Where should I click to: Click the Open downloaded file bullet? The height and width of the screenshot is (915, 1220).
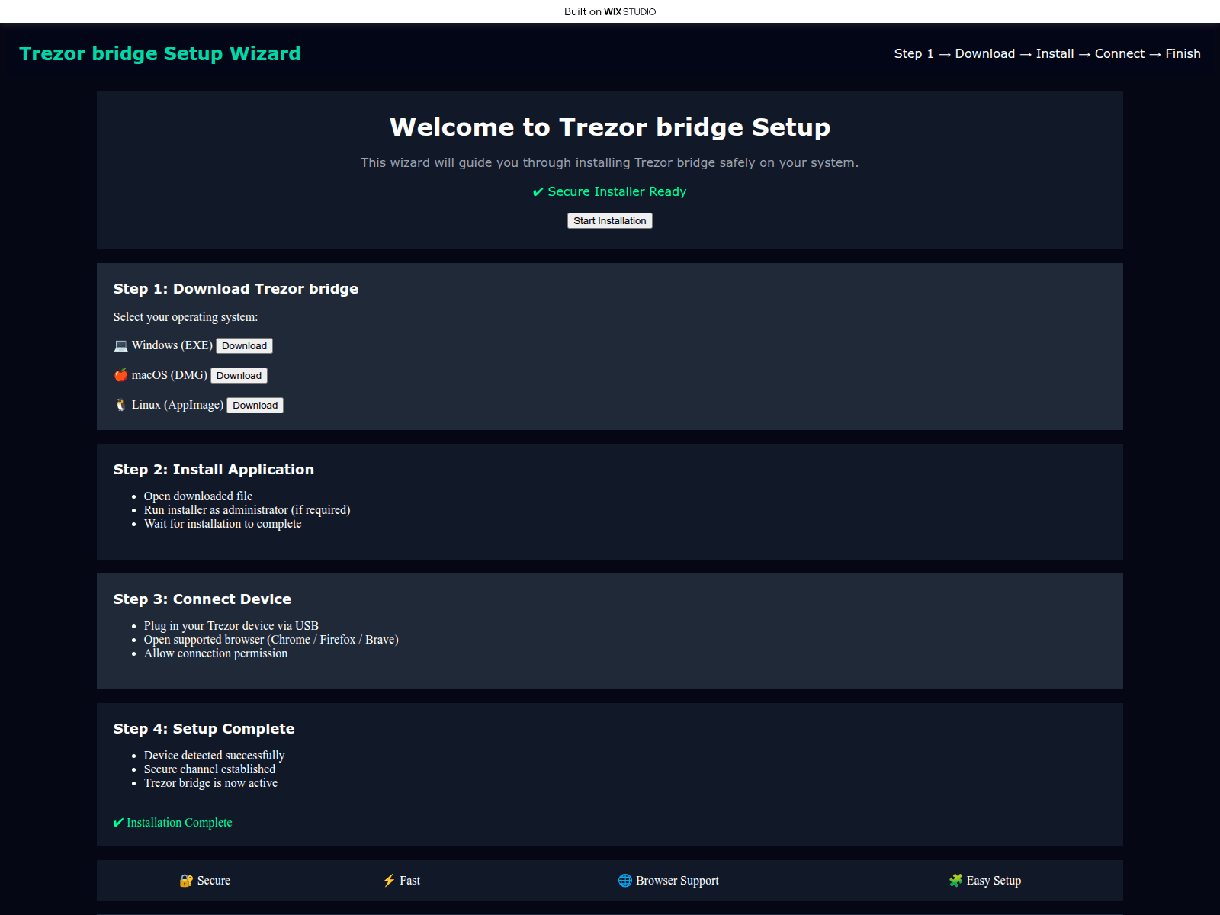click(x=198, y=496)
